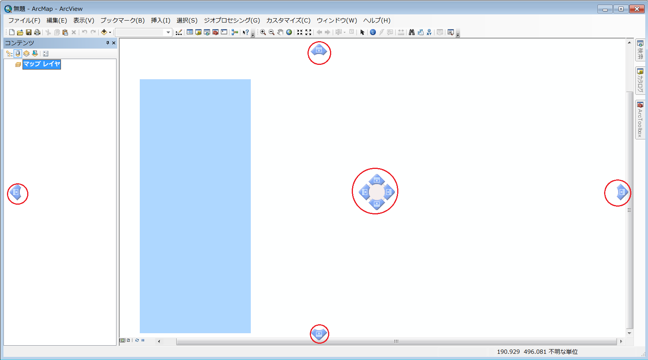
Task: Click the Paste clipboard icon
Action: point(65,32)
